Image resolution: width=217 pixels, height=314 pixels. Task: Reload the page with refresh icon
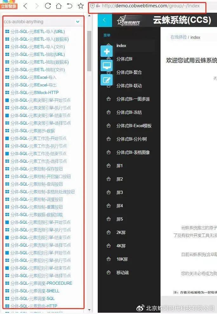(x=48, y=6)
